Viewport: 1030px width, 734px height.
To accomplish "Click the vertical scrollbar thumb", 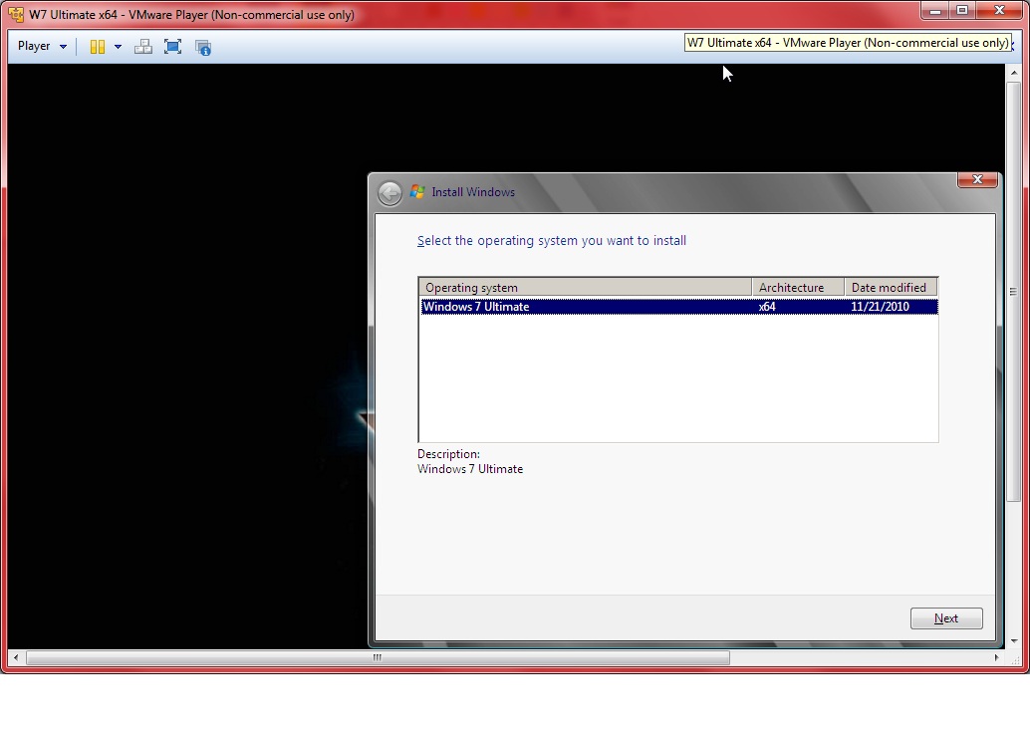I will point(1013,292).
